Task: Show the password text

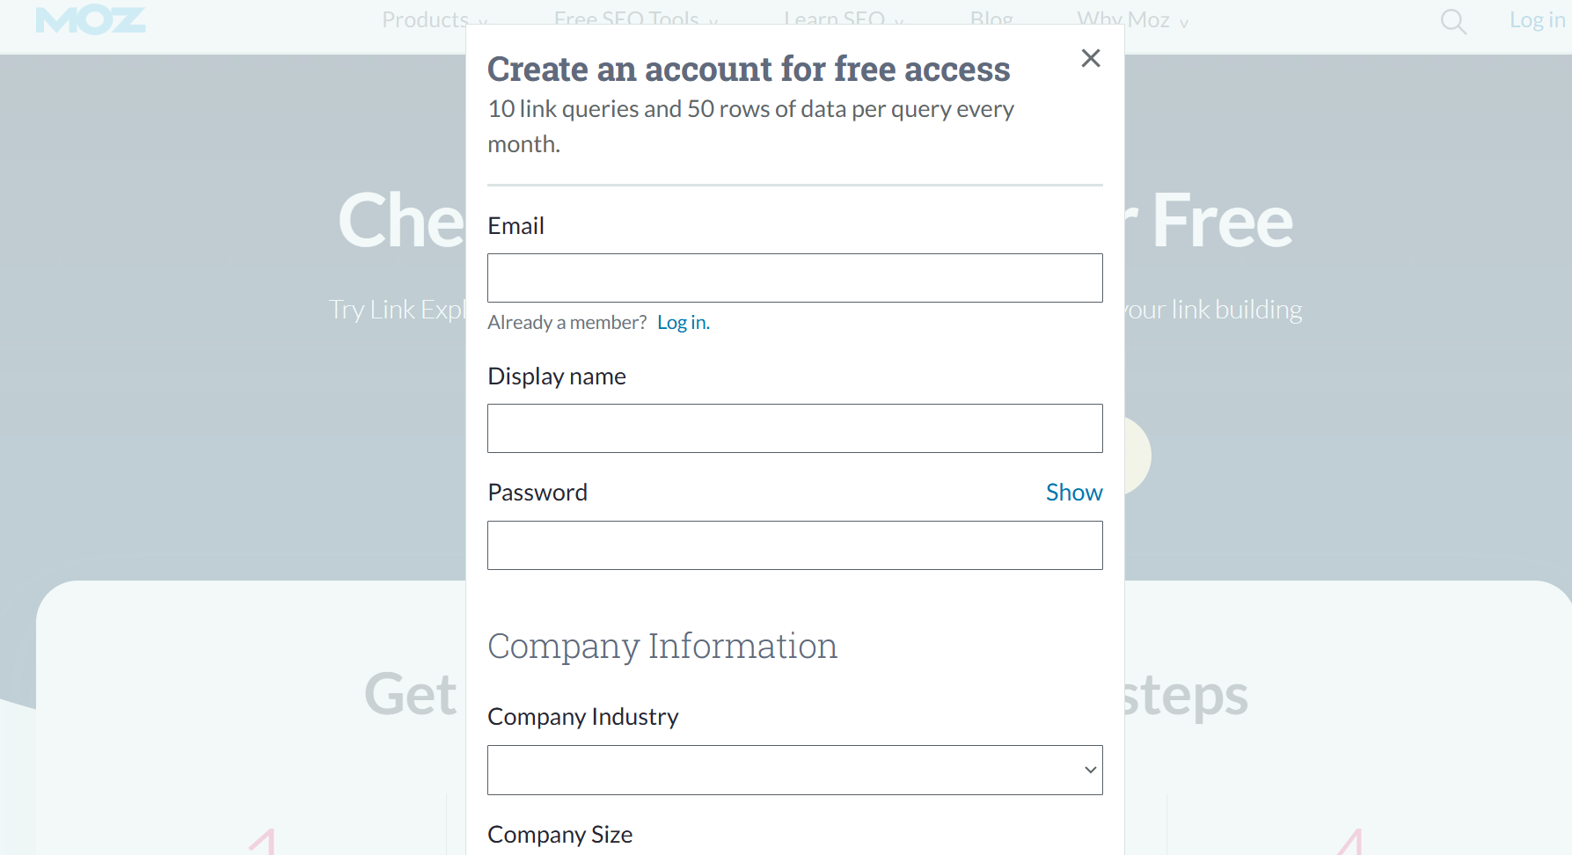Action: 1073,493
